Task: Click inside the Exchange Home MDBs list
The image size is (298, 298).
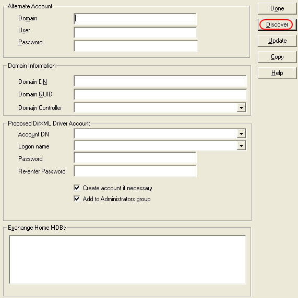Action: pyautogui.click(x=127, y=259)
